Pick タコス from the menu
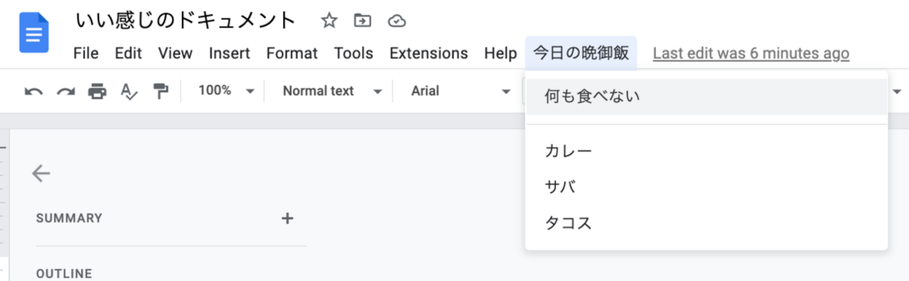This screenshot has width=909, height=281. (568, 224)
